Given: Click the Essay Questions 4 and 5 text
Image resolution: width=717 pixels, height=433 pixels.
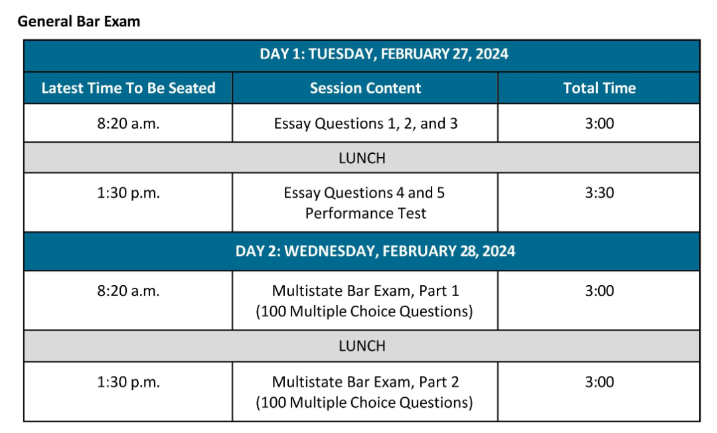Looking at the screenshot, I should [x=364, y=193].
